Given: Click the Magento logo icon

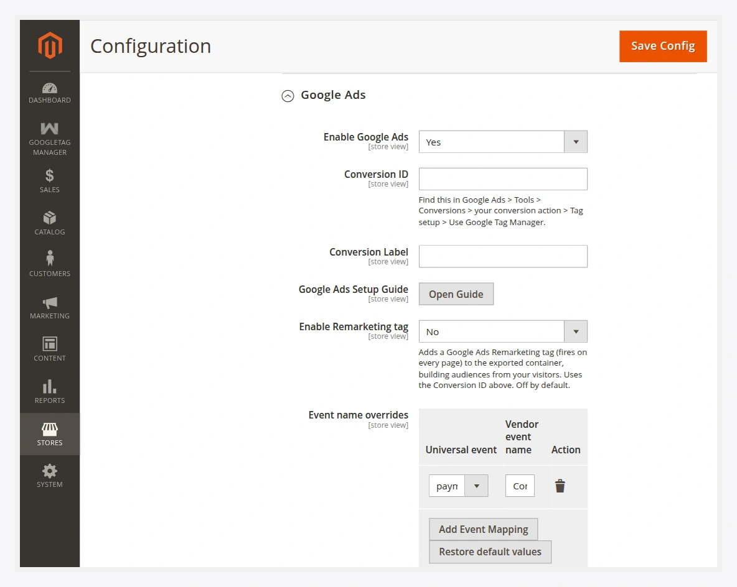Looking at the screenshot, I should (x=50, y=45).
